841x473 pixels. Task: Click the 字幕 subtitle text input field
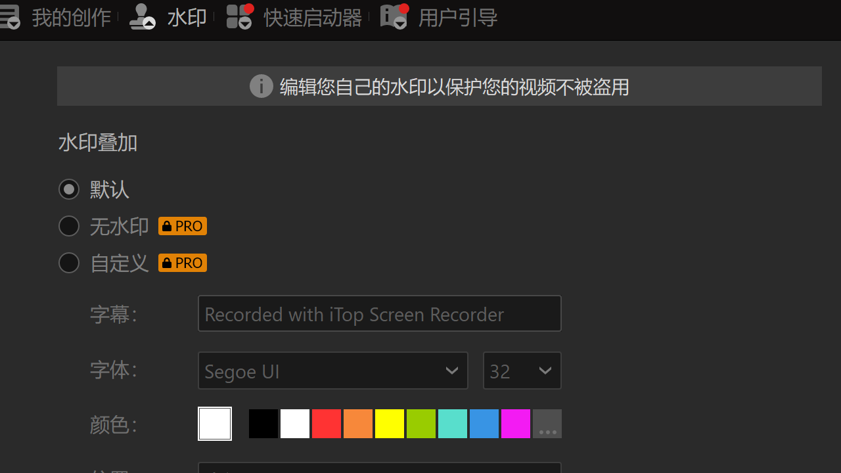click(x=380, y=313)
